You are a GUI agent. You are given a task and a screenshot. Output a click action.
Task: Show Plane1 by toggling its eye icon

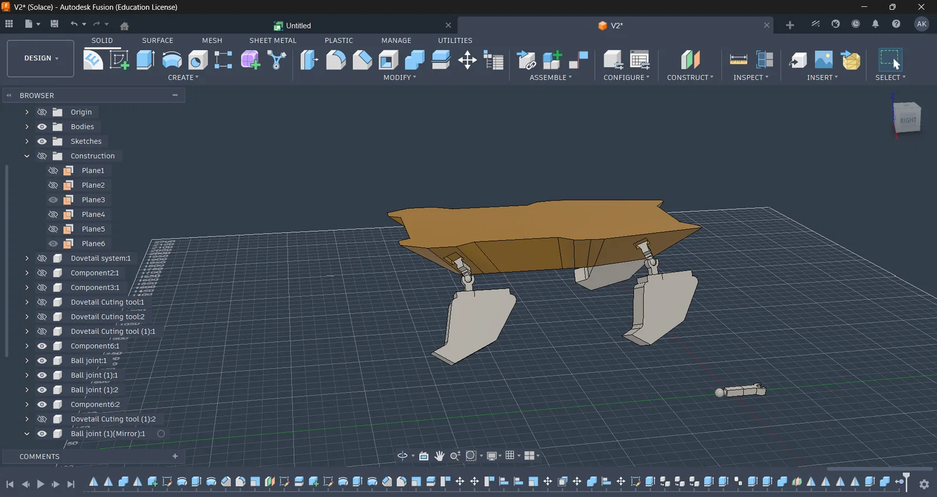53,171
